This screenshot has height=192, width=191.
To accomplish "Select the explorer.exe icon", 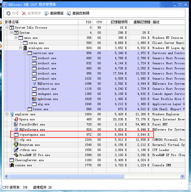I will [x=12, y=114].
